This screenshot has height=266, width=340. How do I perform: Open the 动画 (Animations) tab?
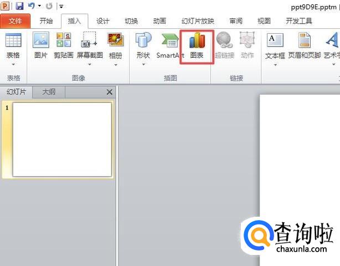159,21
